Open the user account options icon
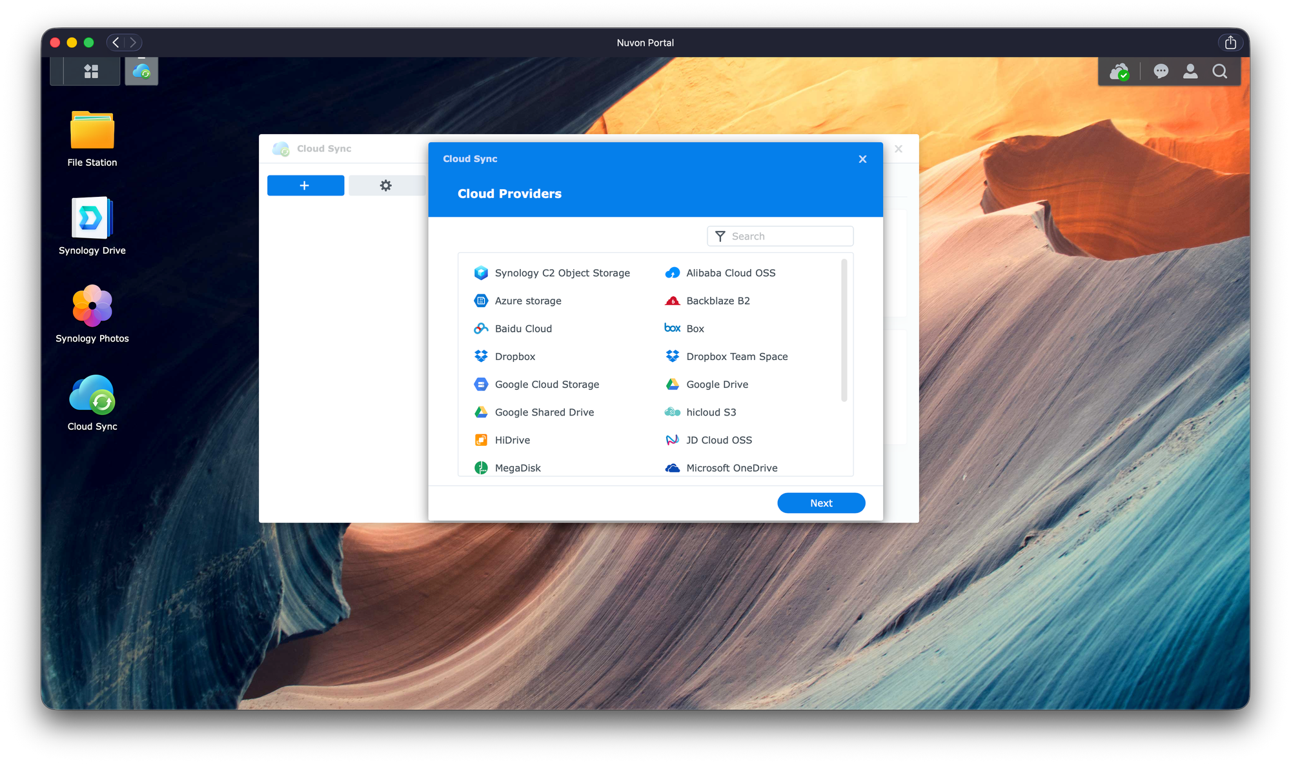Image resolution: width=1291 pixels, height=764 pixels. point(1190,72)
